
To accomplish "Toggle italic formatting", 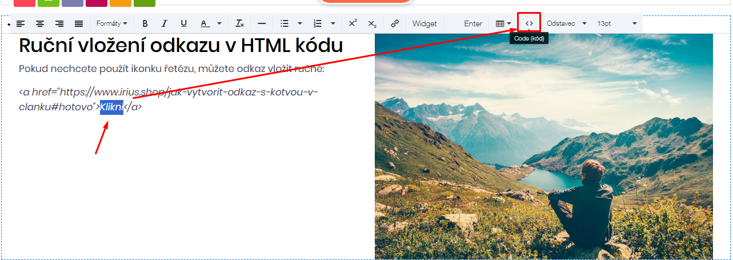I will 165,23.
